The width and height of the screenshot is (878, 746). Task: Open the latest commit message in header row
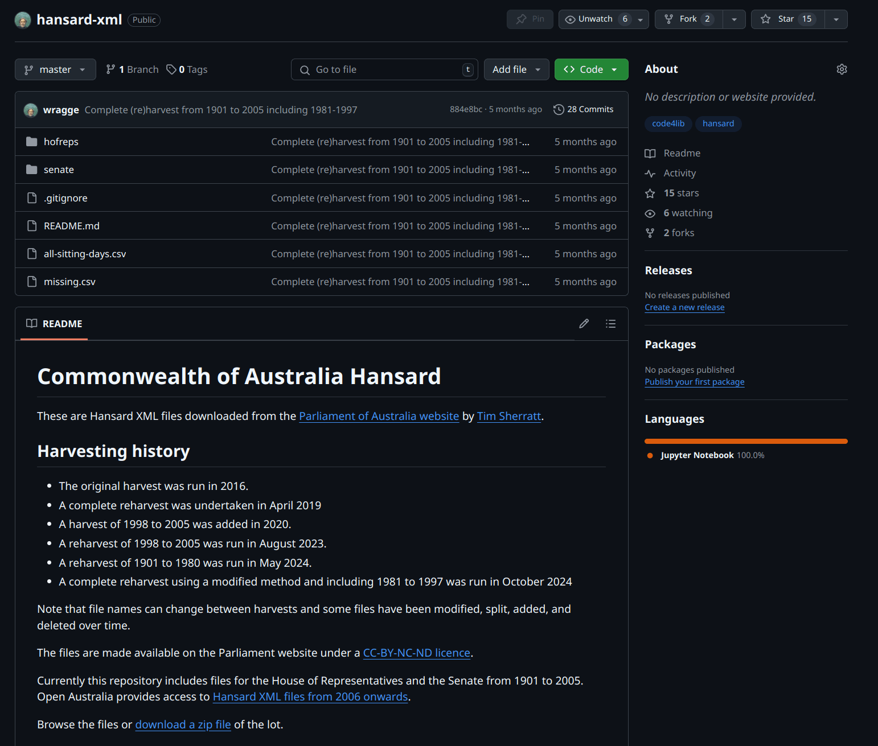pos(221,110)
